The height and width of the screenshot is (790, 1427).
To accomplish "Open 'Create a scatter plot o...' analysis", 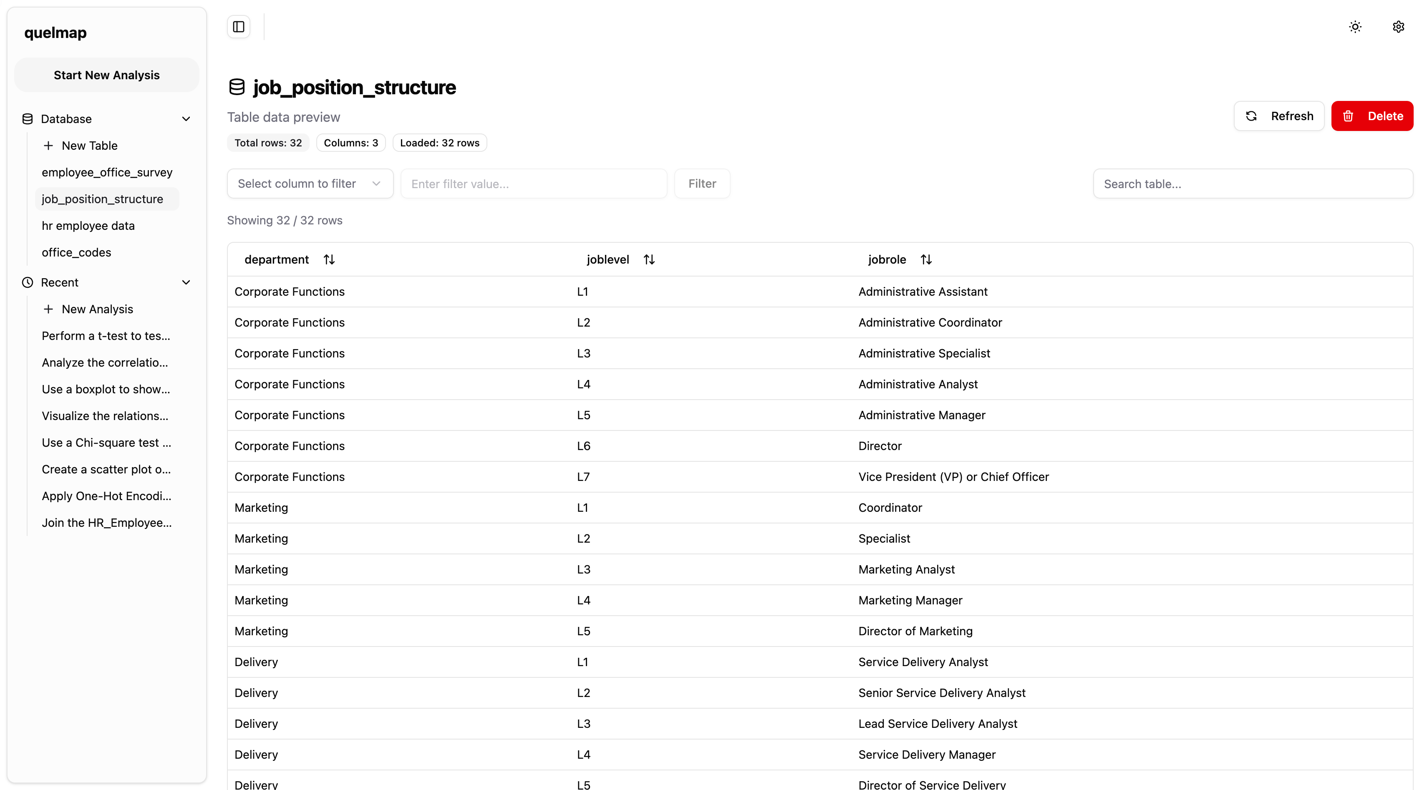I will click(x=107, y=470).
